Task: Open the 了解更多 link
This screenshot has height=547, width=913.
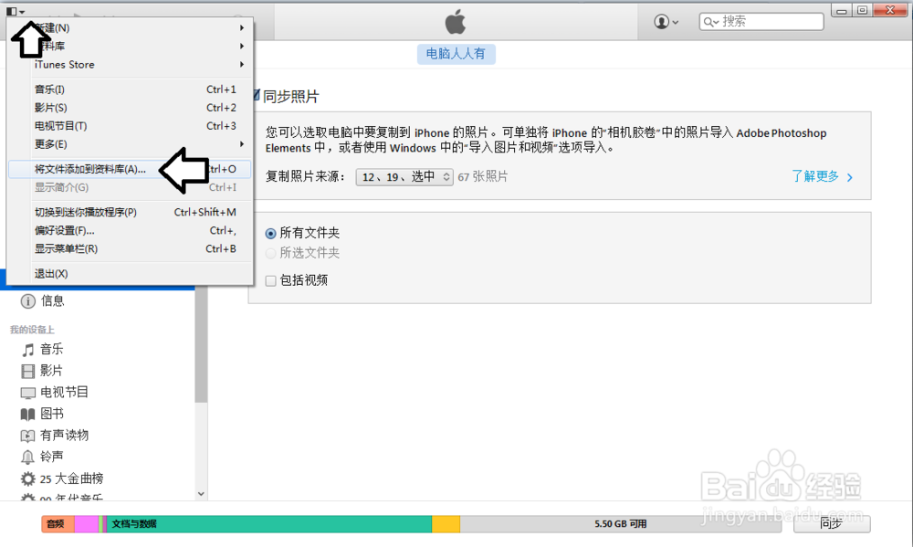Action: tap(823, 176)
